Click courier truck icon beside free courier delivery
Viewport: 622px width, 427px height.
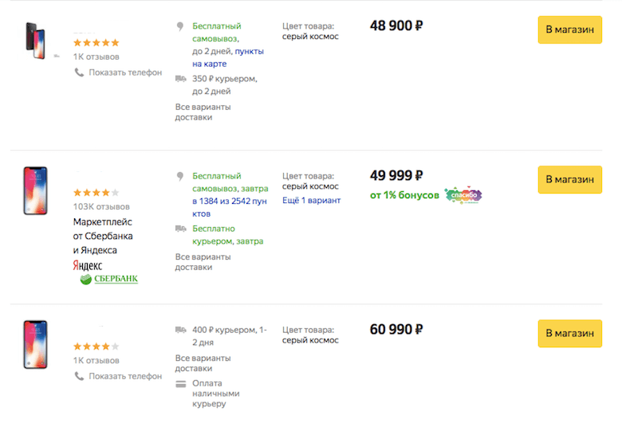(x=181, y=229)
